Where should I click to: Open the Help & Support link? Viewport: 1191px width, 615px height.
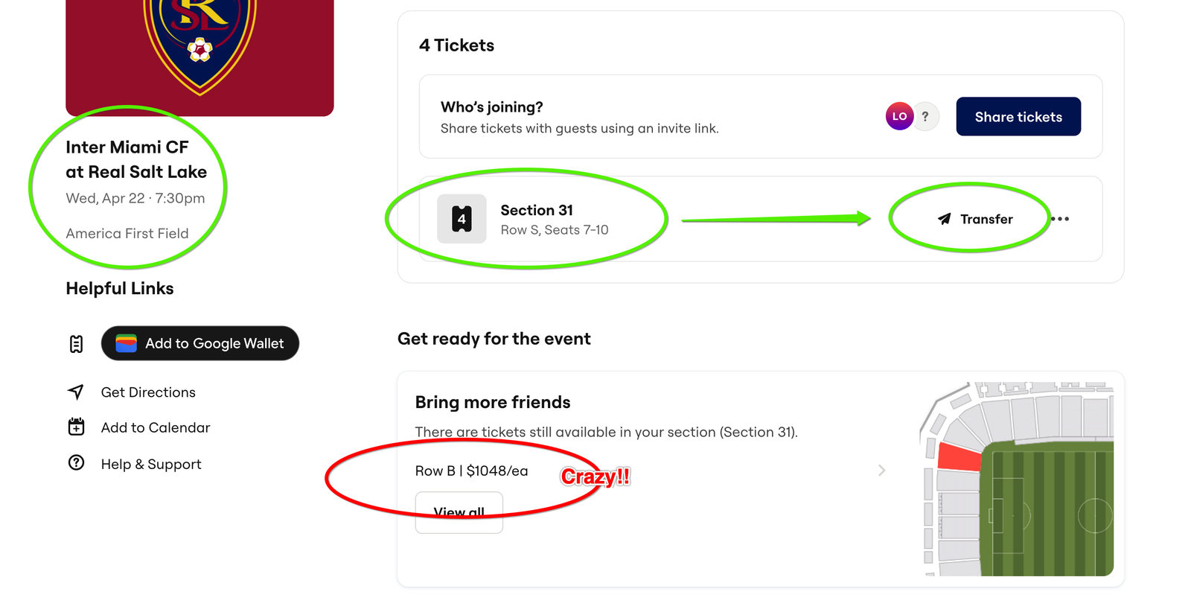click(151, 464)
